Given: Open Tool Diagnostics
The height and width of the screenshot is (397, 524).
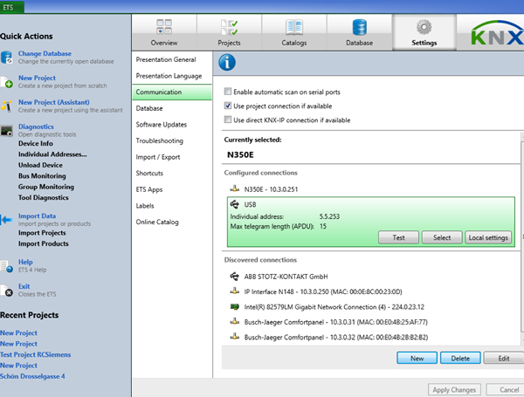Looking at the screenshot, I should coord(44,198).
